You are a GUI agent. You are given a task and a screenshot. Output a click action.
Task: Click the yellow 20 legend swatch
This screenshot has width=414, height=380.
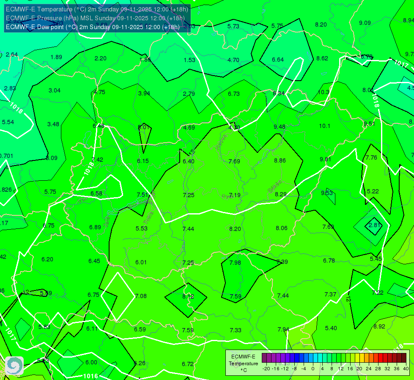[x=357, y=358]
